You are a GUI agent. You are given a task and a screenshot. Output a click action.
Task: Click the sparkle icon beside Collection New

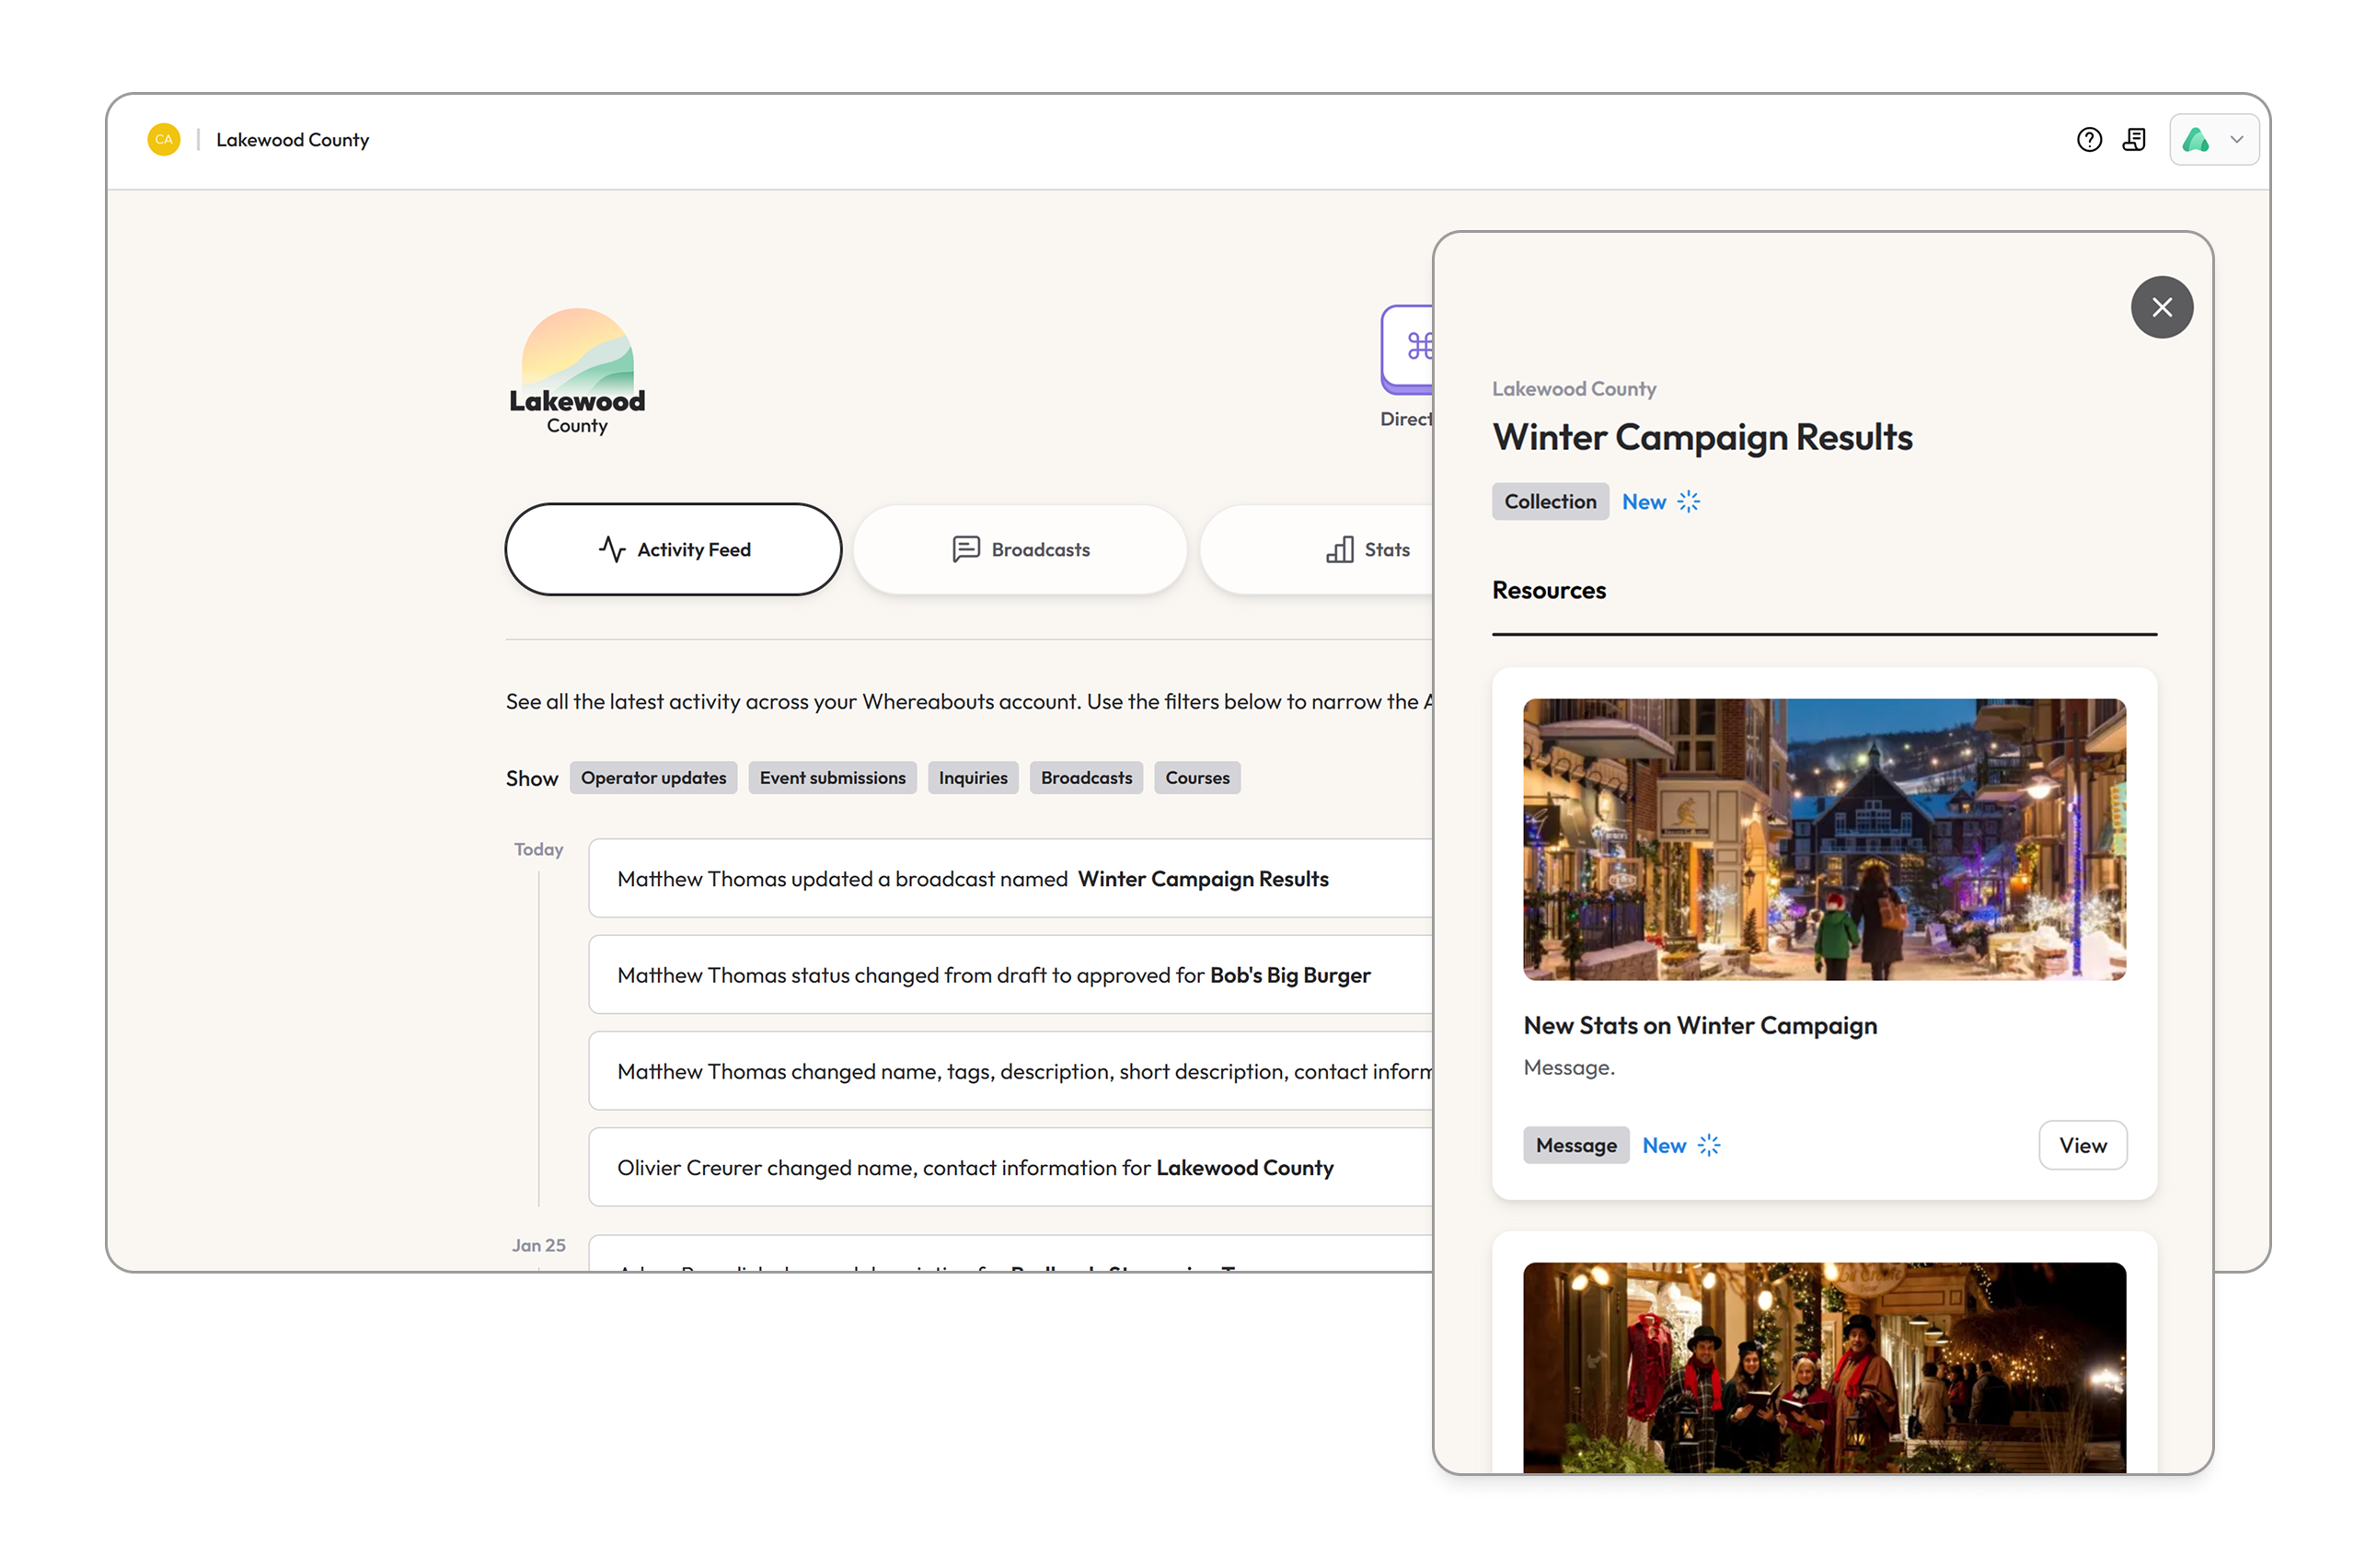pyautogui.click(x=1689, y=502)
